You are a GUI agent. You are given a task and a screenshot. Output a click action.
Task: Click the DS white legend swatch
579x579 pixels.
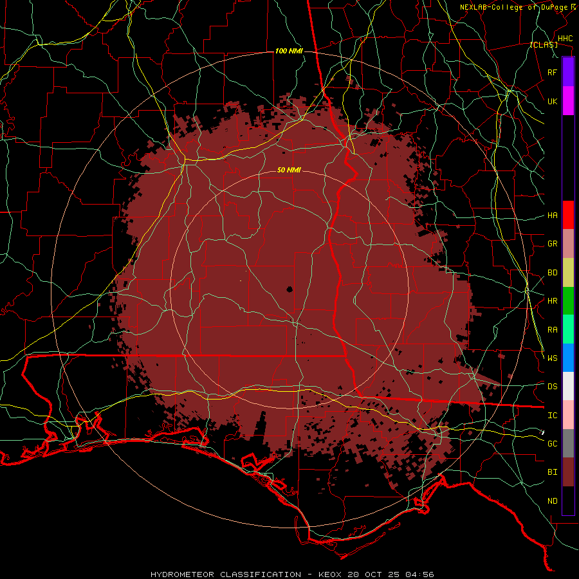tap(568, 386)
